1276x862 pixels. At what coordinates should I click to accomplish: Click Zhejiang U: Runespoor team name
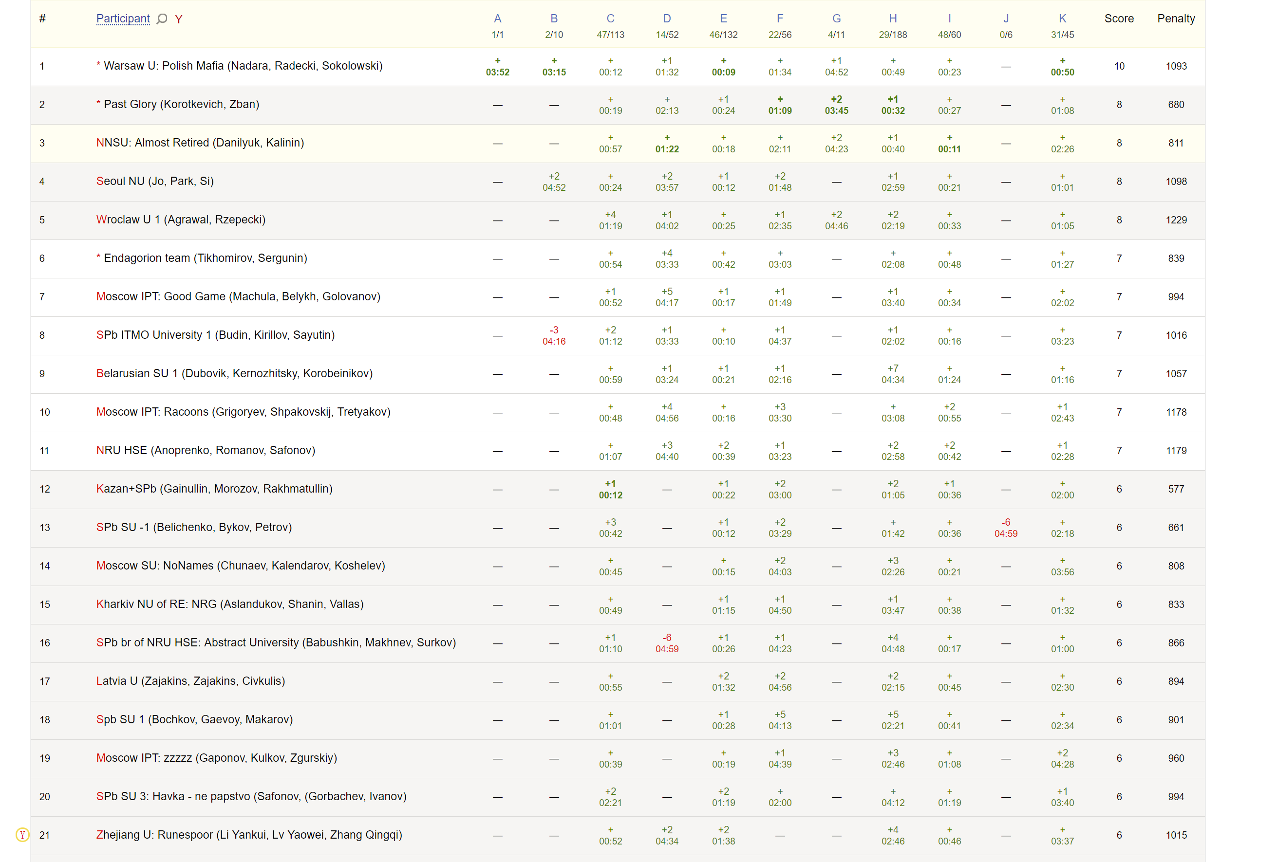point(249,835)
